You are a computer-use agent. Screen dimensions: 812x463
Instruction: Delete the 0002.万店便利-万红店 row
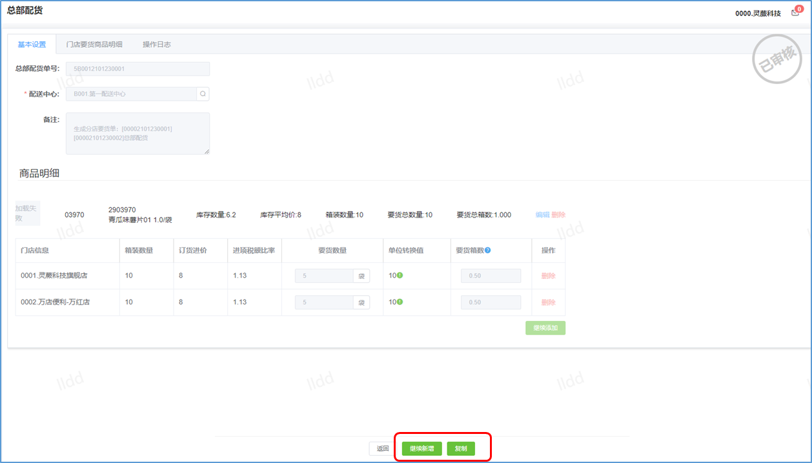tap(548, 302)
